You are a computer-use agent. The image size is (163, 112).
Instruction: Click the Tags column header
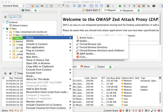(x=143, y=78)
